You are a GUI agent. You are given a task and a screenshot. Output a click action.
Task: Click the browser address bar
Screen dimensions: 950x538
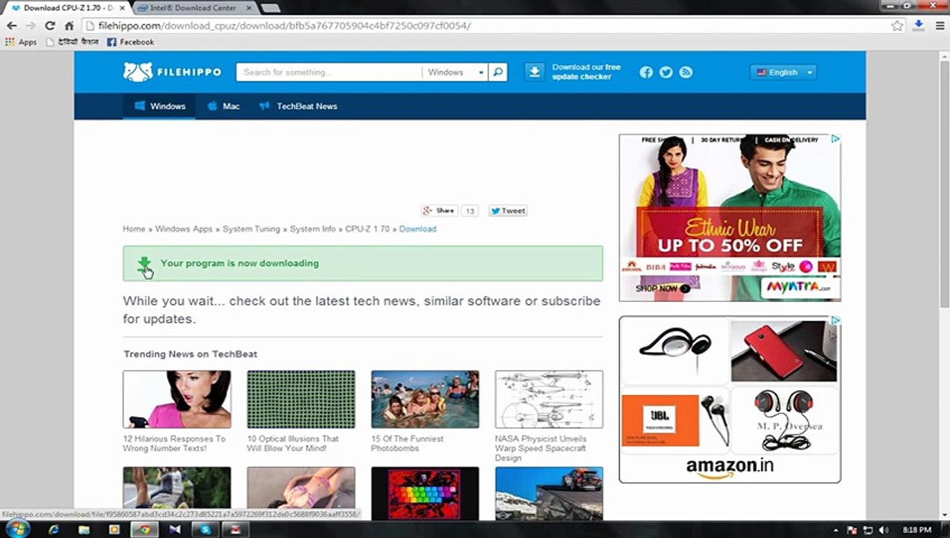click(485, 25)
